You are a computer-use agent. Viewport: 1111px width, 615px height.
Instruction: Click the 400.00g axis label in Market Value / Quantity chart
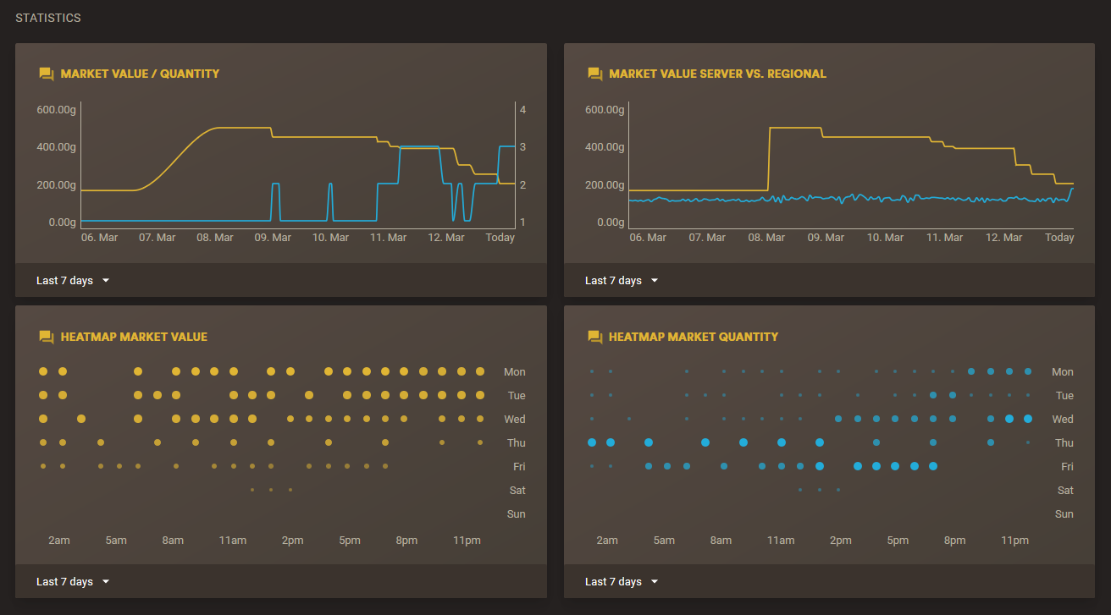point(57,147)
